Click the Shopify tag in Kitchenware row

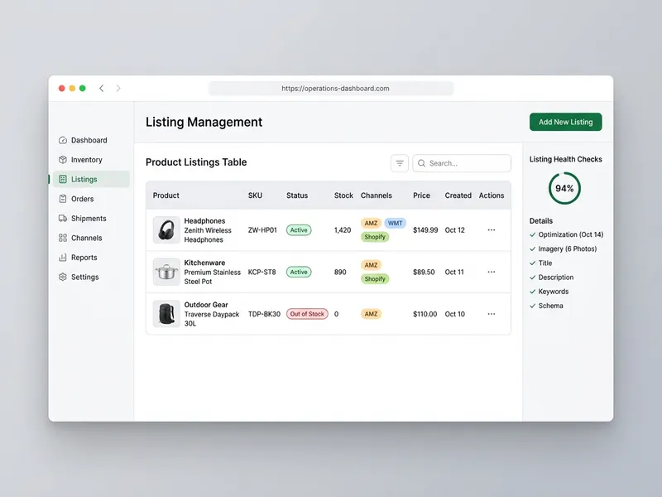[375, 278]
